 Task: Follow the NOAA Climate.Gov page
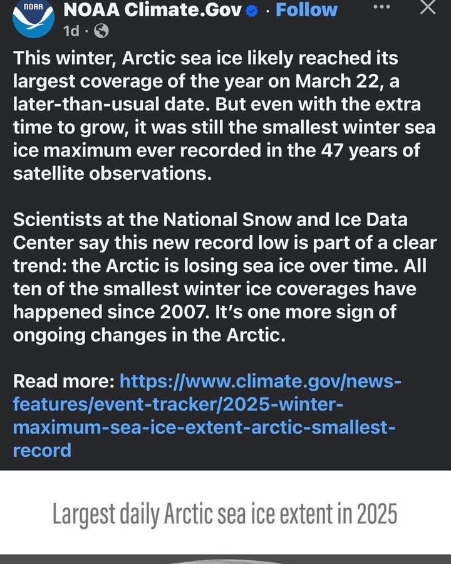[x=306, y=10]
